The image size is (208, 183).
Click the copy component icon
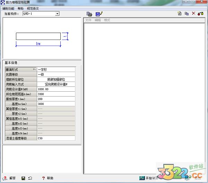click(187, 14)
